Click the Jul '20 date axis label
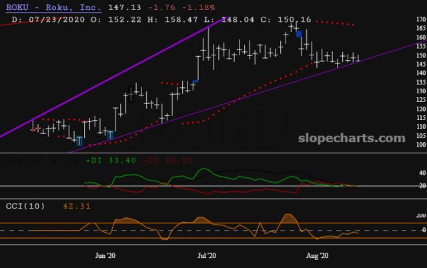This screenshot has width=427, height=268. point(207,255)
